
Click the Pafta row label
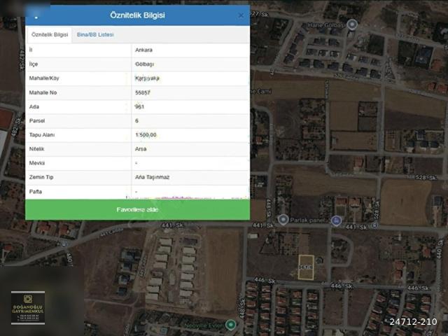[x=36, y=192]
